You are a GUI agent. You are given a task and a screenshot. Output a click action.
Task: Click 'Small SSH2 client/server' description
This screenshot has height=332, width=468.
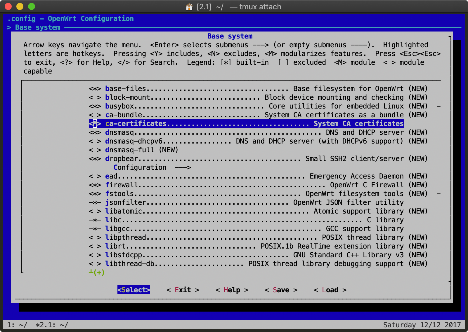355,159
